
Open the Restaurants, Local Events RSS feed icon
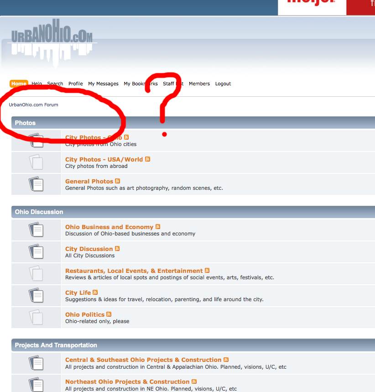tap(207, 271)
